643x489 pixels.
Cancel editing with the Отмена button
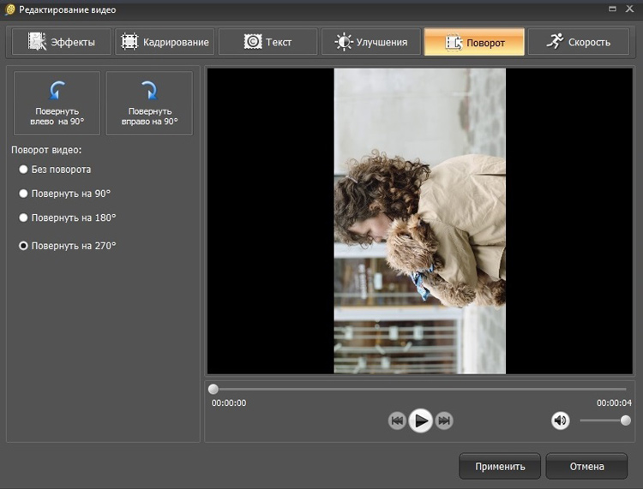(x=586, y=466)
